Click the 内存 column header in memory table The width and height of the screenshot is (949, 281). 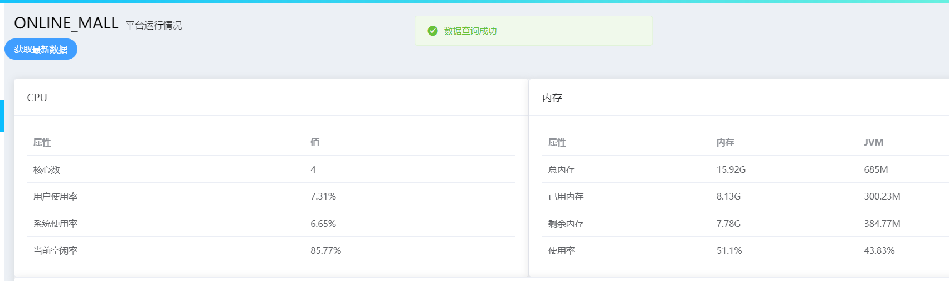point(726,142)
